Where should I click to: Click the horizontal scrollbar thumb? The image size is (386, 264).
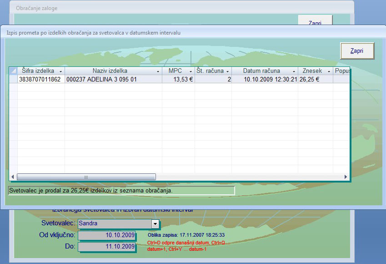tap(86, 177)
